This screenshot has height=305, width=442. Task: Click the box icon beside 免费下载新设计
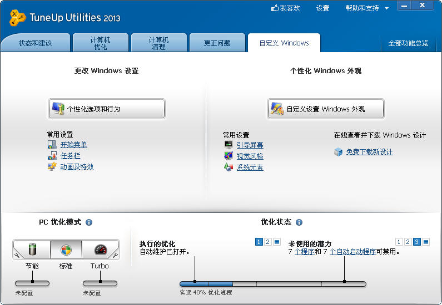pos(338,152)
